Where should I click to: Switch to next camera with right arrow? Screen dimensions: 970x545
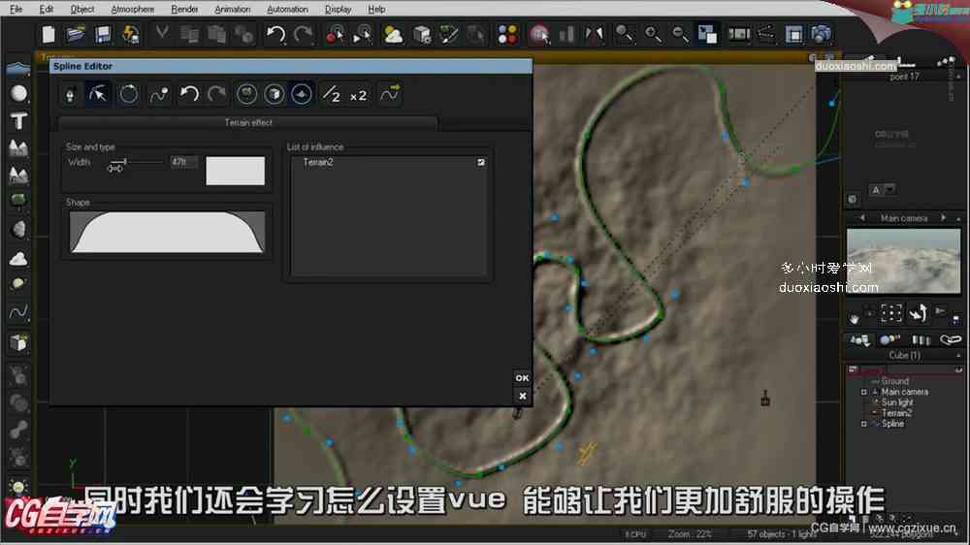pyautogui.click(x=944, y=218)
